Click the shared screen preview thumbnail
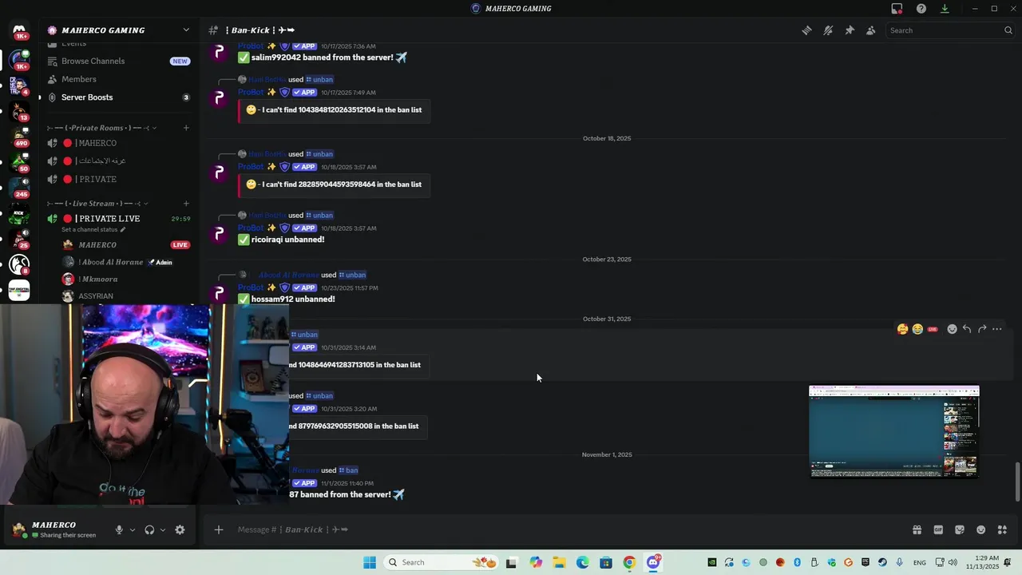The height and width of the screenshot is (575, 1022). click(x=893, y=431)
